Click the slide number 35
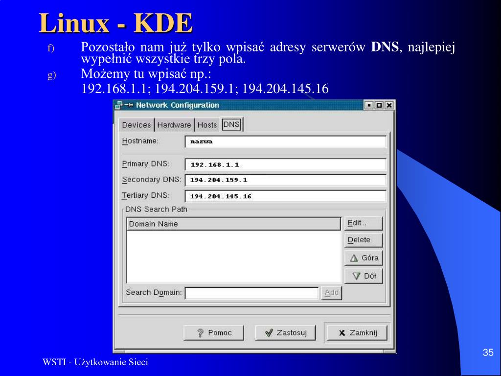501x376 pixels. 488,352
